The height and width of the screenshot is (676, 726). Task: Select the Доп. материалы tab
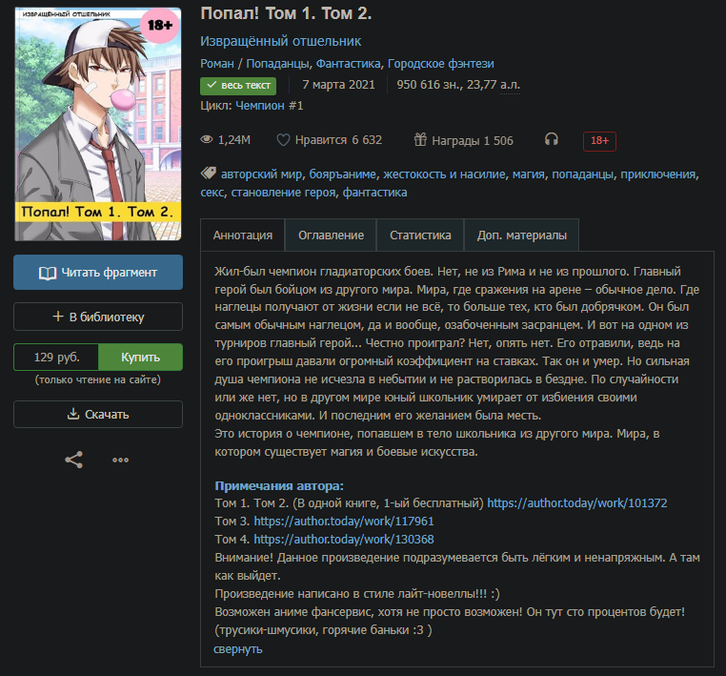(x=521, y=236)
